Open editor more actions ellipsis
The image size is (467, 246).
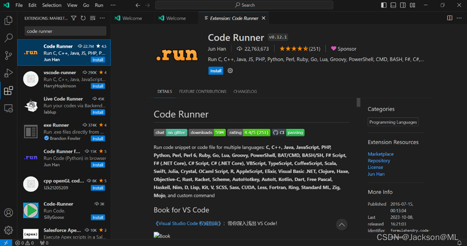pos(459,18)
